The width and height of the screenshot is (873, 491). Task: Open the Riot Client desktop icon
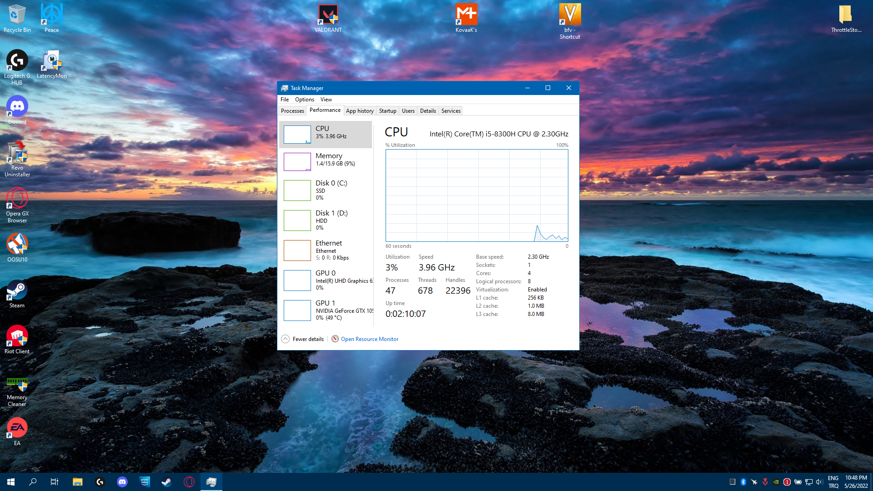17,339
